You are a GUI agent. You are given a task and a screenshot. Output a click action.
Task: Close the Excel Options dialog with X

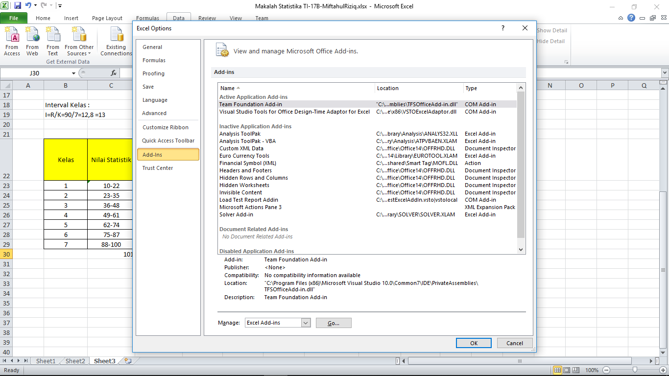point(525,28)
